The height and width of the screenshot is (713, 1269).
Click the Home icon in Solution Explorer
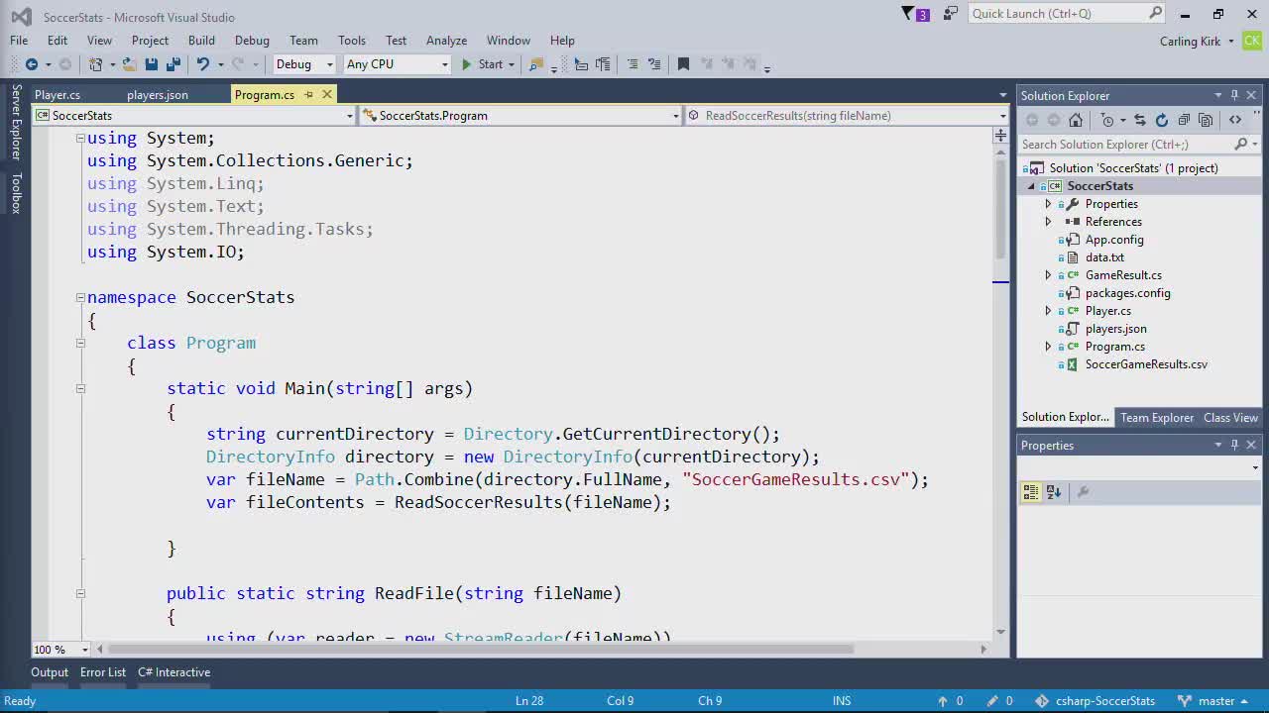pyautogui.click(x=1077, y=120)
